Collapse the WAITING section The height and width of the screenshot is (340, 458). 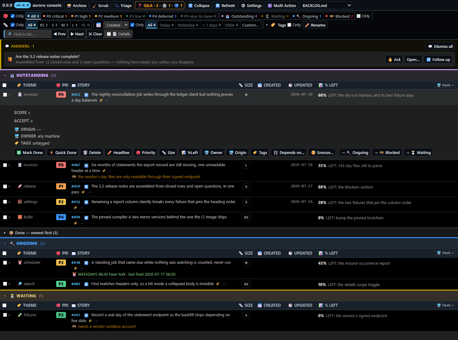click(x=5, y=296)
